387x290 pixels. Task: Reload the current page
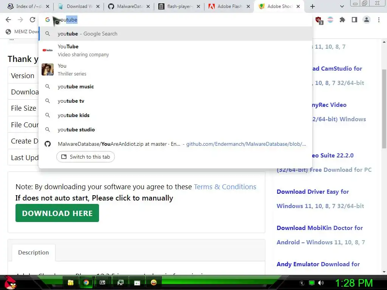pyautogui.click(x=33, y=20)
